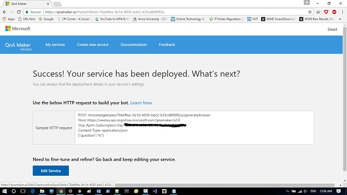Open the Online Technology bookmark
The height and width of the screenshot is (195, 347).
point(188,19)
